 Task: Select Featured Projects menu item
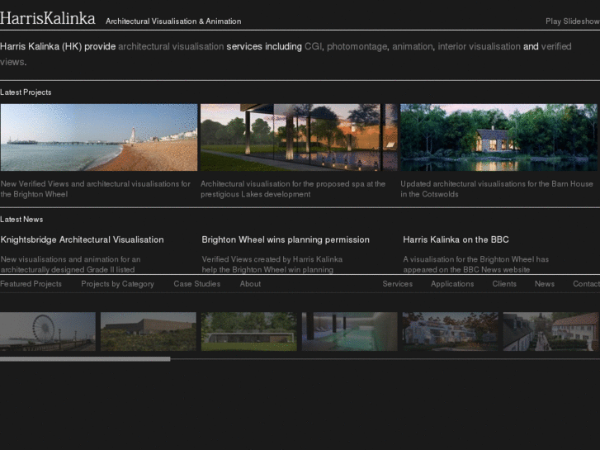31,284
